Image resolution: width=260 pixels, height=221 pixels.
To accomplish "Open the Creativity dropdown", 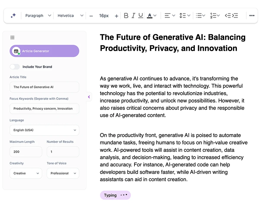I will 26,173.
